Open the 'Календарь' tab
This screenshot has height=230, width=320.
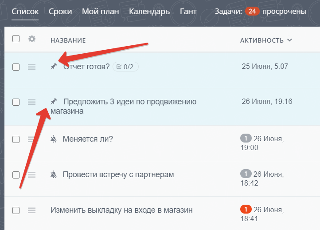click(149, 12)
